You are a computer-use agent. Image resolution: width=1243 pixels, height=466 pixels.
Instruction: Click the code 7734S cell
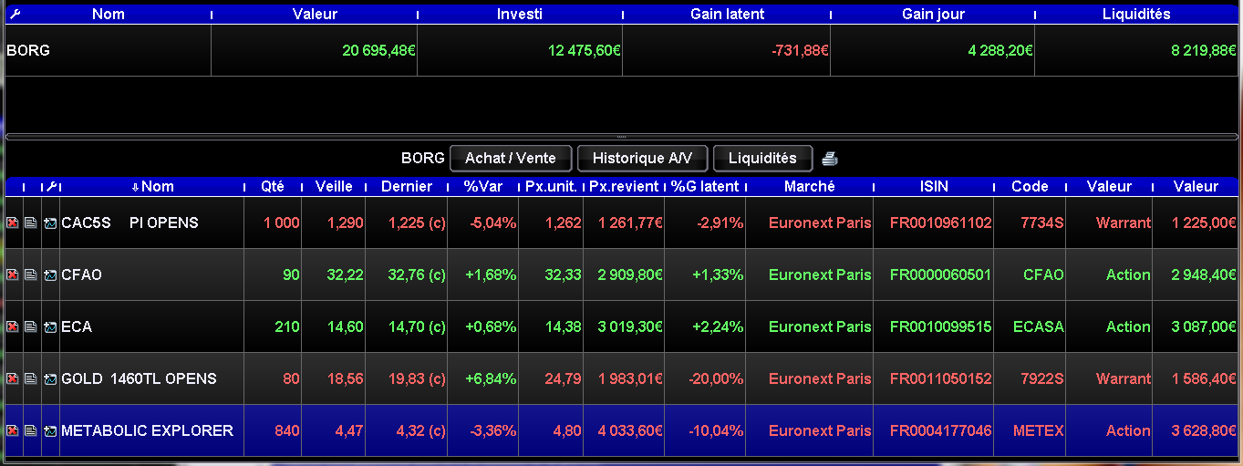[x=1031, y=223]
